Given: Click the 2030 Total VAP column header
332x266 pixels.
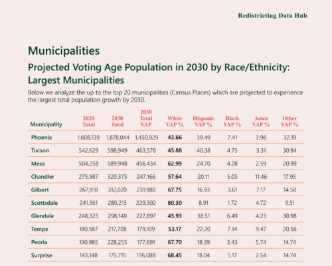Looking at the screenshot, I should click(146, 118).
